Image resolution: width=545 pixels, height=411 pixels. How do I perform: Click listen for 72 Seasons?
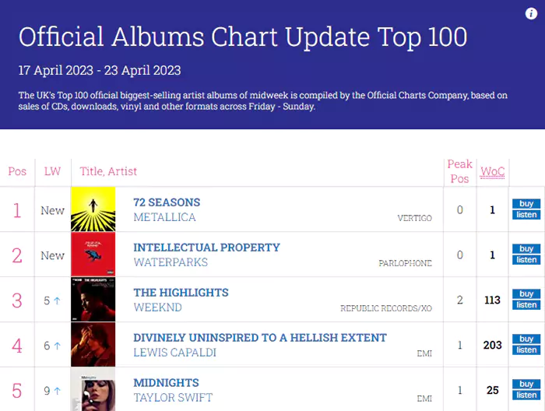pos(526,215)
